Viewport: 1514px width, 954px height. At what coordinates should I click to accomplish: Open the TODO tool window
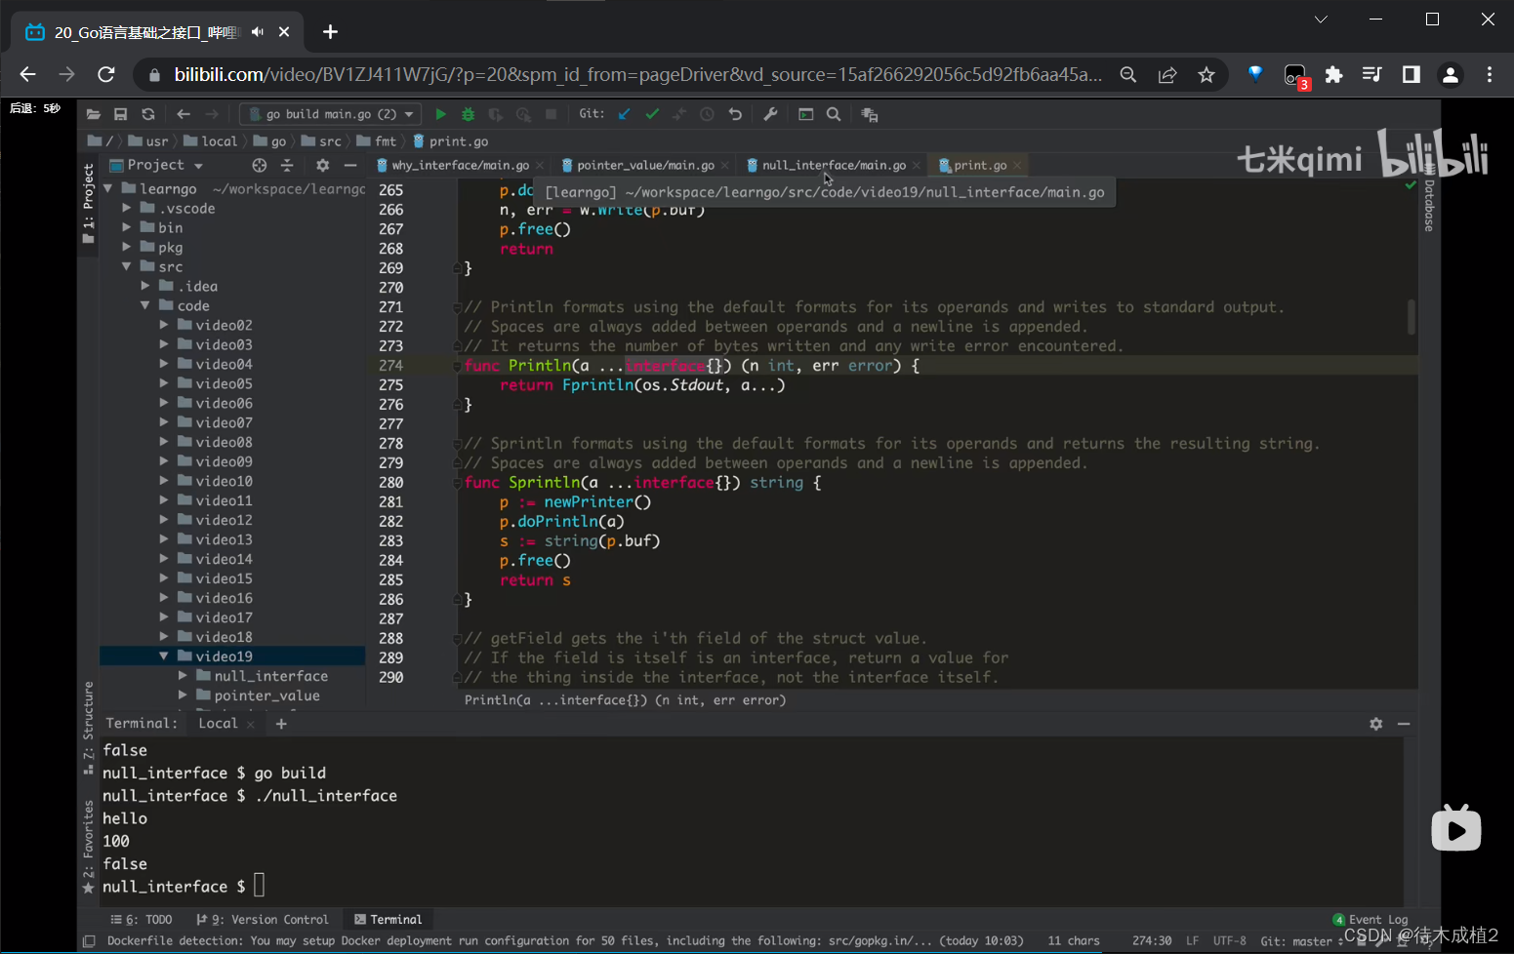click(x=142, y=920)
